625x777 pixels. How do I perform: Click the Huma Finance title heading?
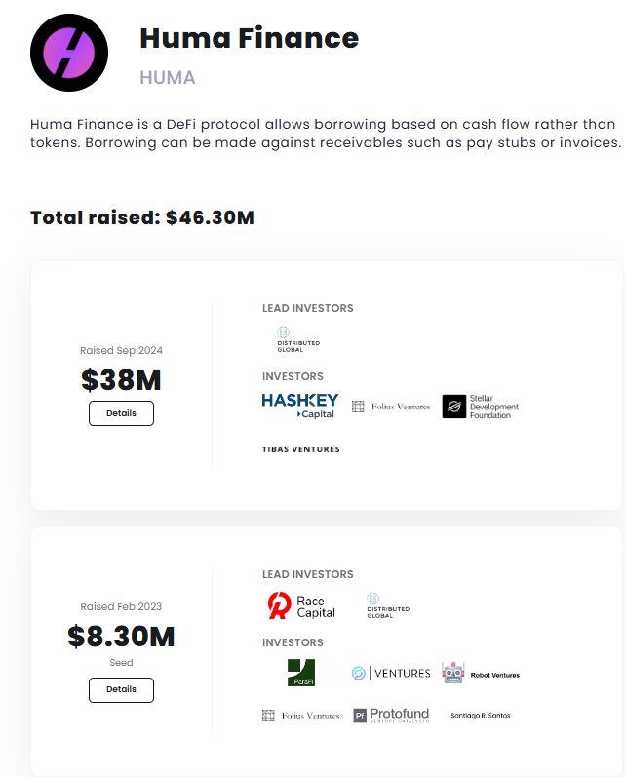pos(250,38)
